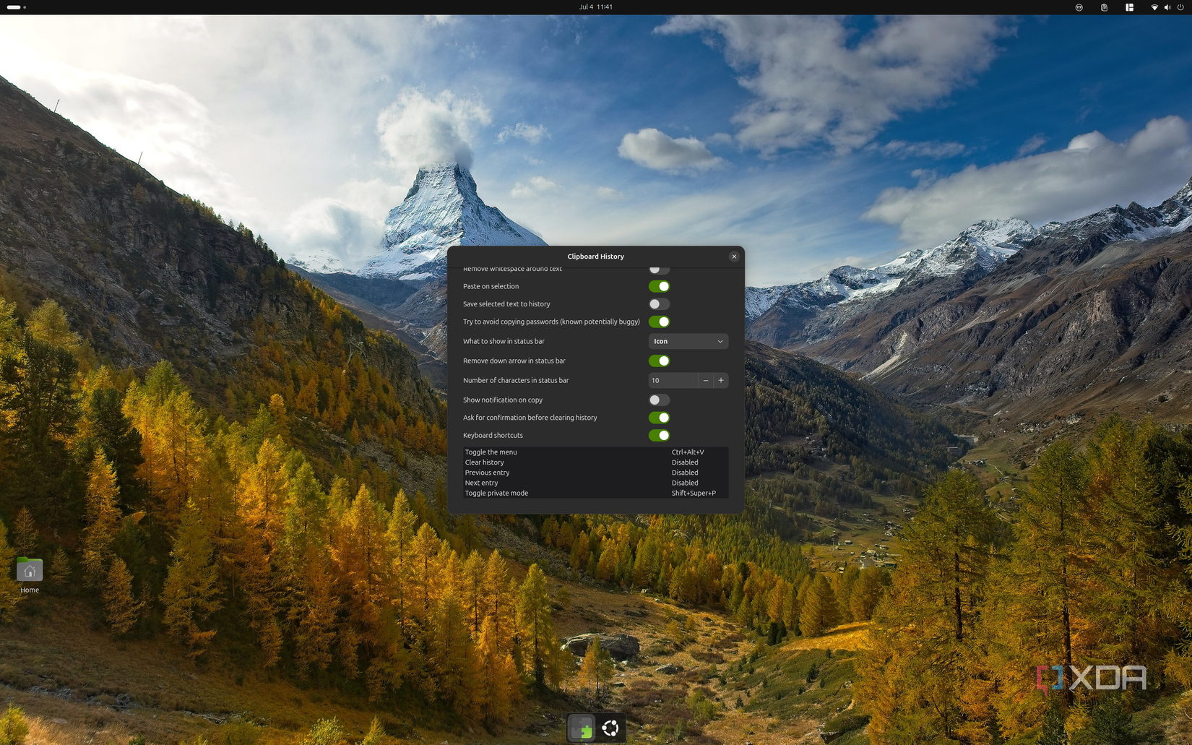Turn off Keyboard shortcuts
1192x745 pixels.
coord(659,435)
